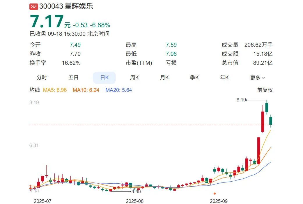Switch to 年K yearly chart
This screenshot has width=303, height=204.
click(224, 78)
